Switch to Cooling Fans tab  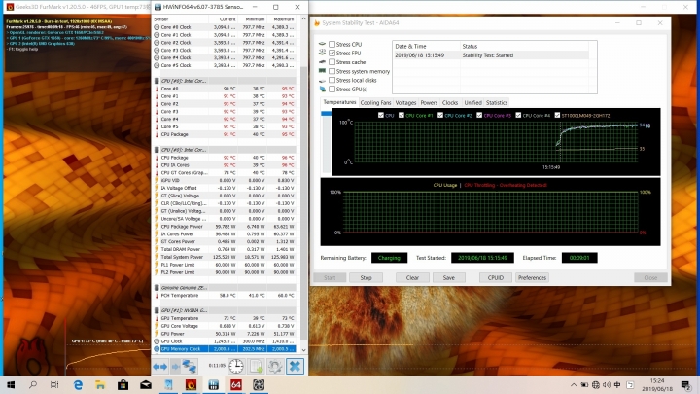[375, 103]
